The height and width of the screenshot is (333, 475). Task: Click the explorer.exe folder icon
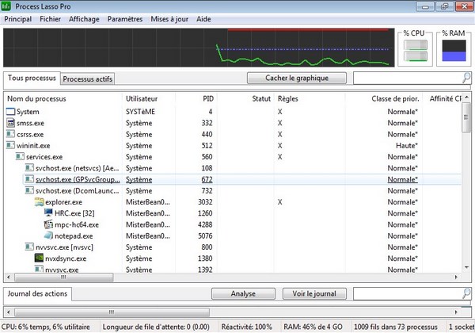coord(39,201)
